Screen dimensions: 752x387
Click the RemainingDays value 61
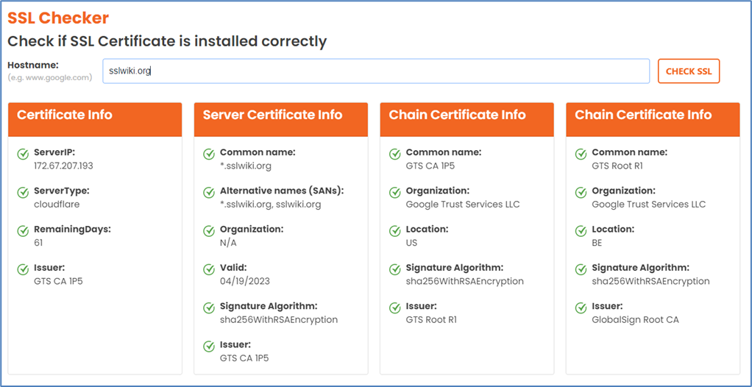[38, 243]
